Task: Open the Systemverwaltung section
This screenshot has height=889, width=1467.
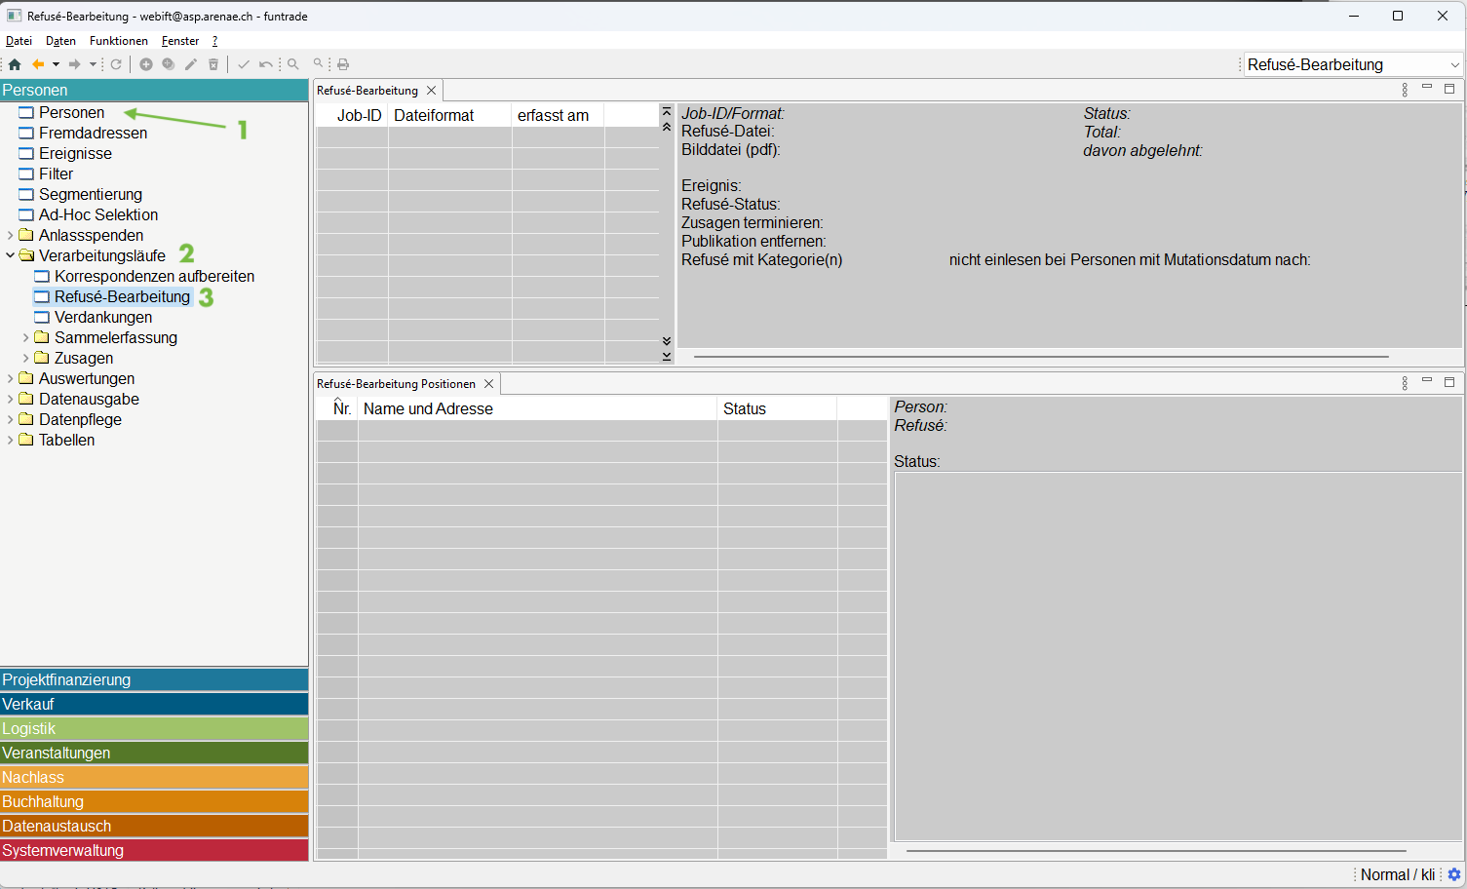Action: [154, 850]
